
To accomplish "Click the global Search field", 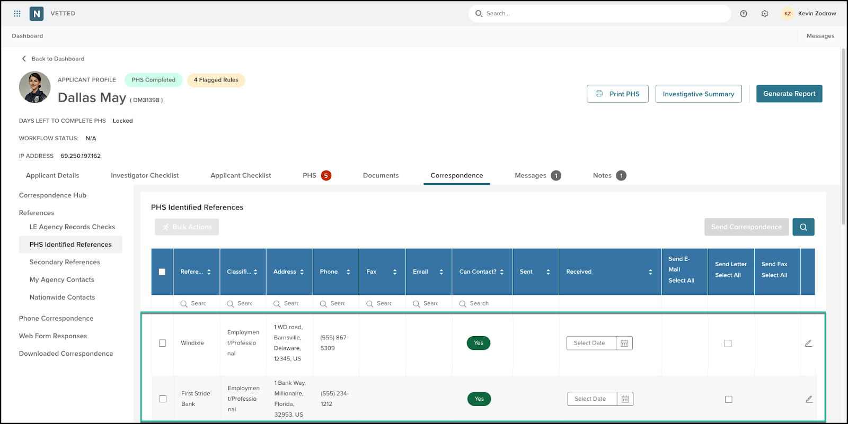I will [x=599, y=14].
